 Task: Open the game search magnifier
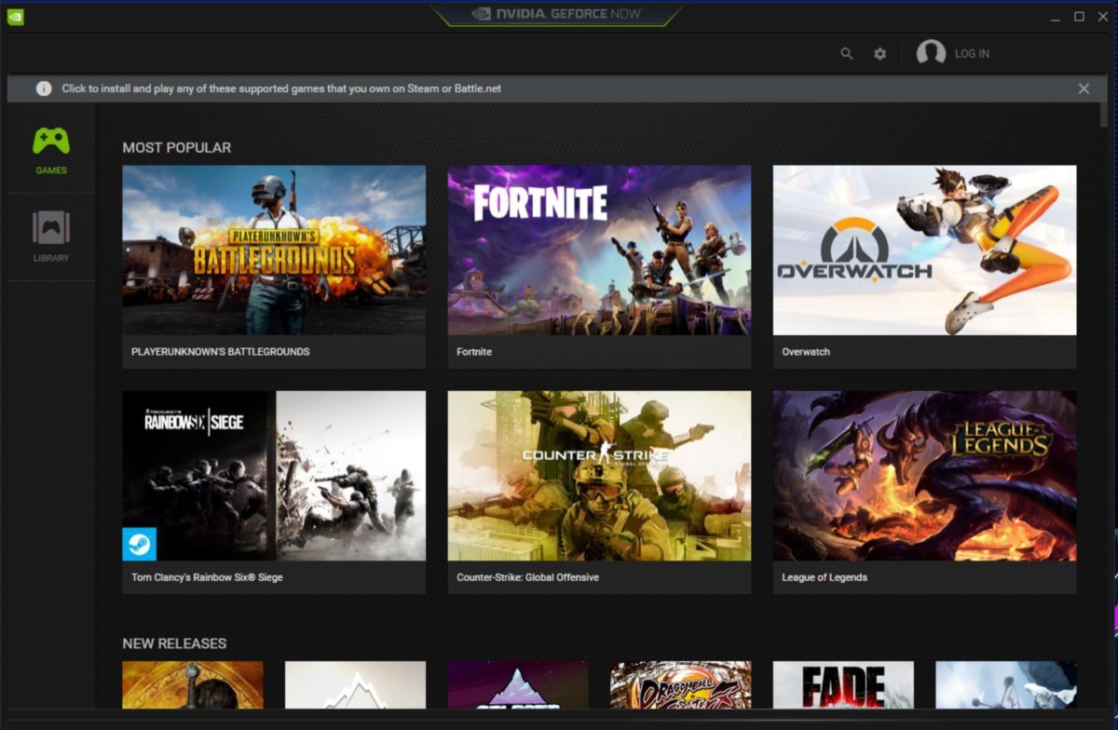click(x=847, y=54)
